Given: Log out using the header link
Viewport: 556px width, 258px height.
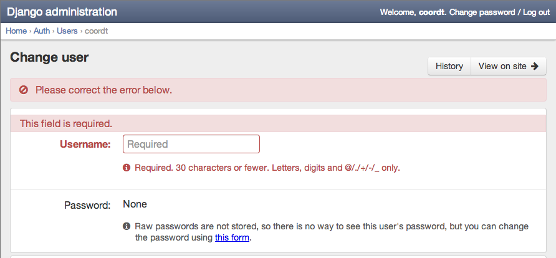Looking at the screenshot, I should click(x=536, y=12).
